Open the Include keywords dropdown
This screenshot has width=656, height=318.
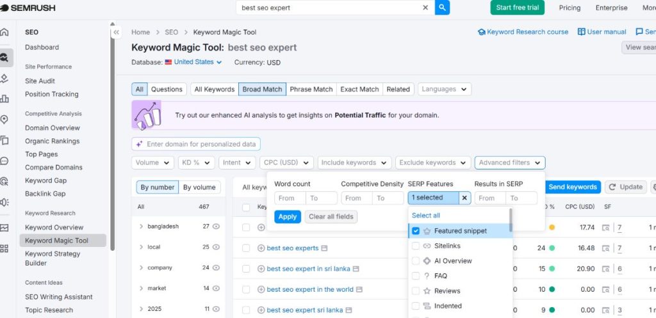click(x=355, y=163)
